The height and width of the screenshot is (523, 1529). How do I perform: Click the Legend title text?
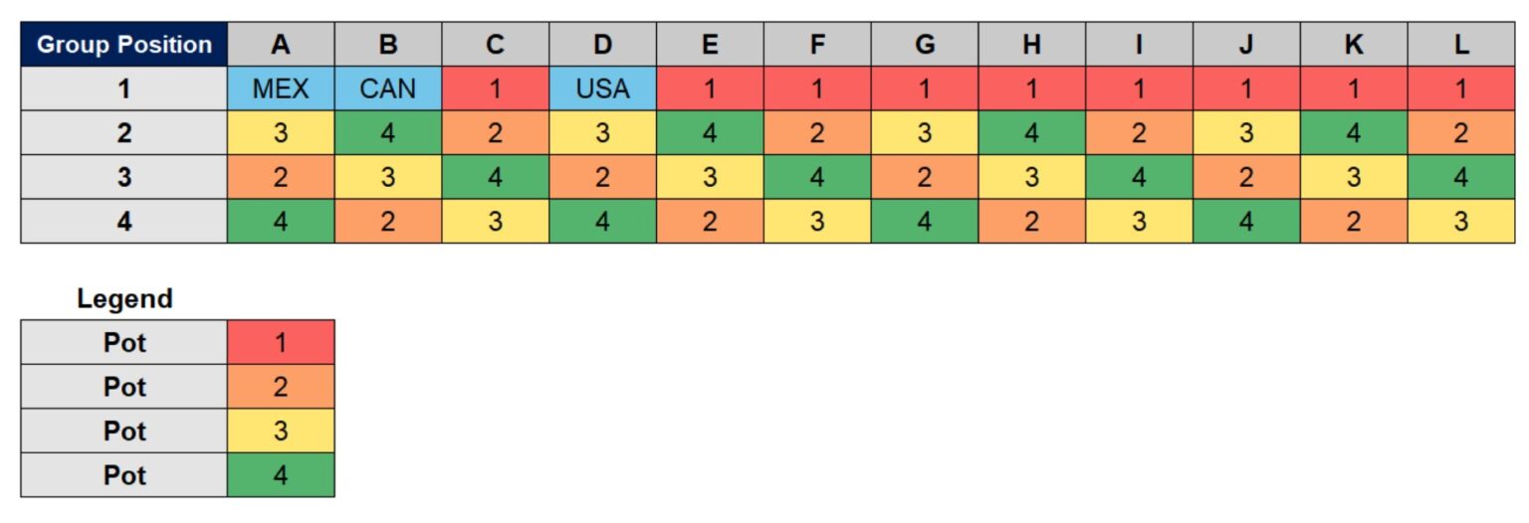124,298
